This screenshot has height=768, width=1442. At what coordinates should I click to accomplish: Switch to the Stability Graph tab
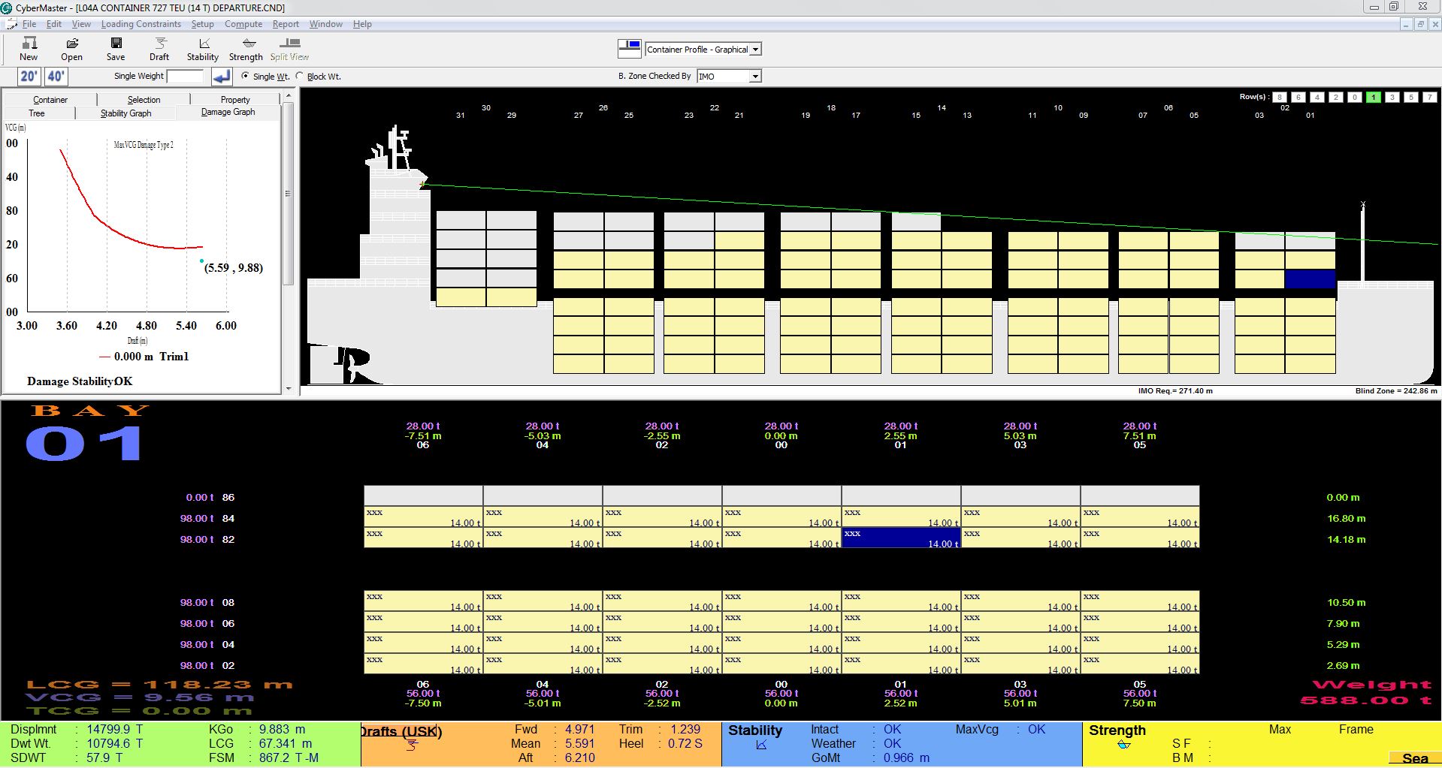(125, 113)
